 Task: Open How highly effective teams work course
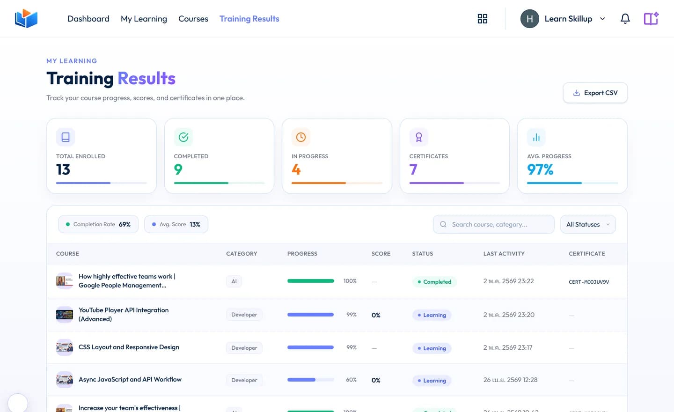click(127, 281)
